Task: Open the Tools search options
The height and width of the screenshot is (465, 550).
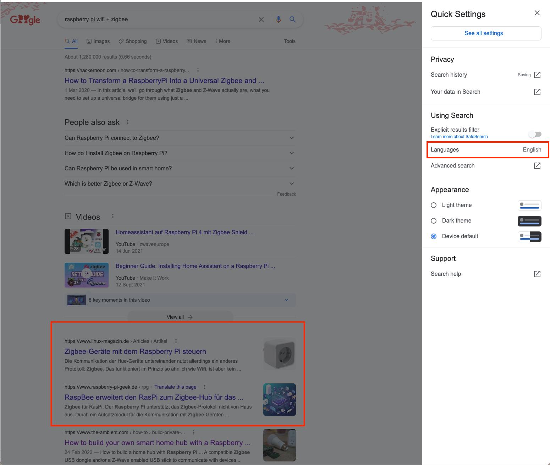Action: pos(290,41)
